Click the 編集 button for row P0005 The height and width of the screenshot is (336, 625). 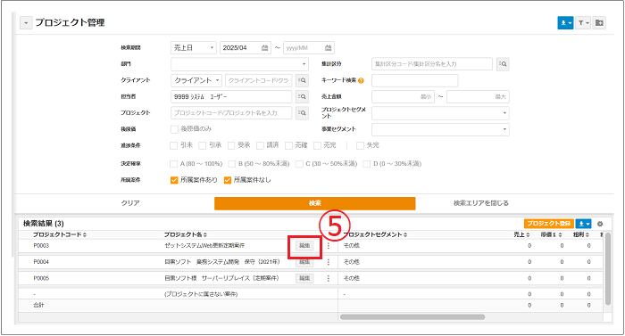click(x=304, y=278)
